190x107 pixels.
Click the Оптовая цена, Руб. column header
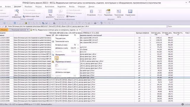(x=167, y=34)
